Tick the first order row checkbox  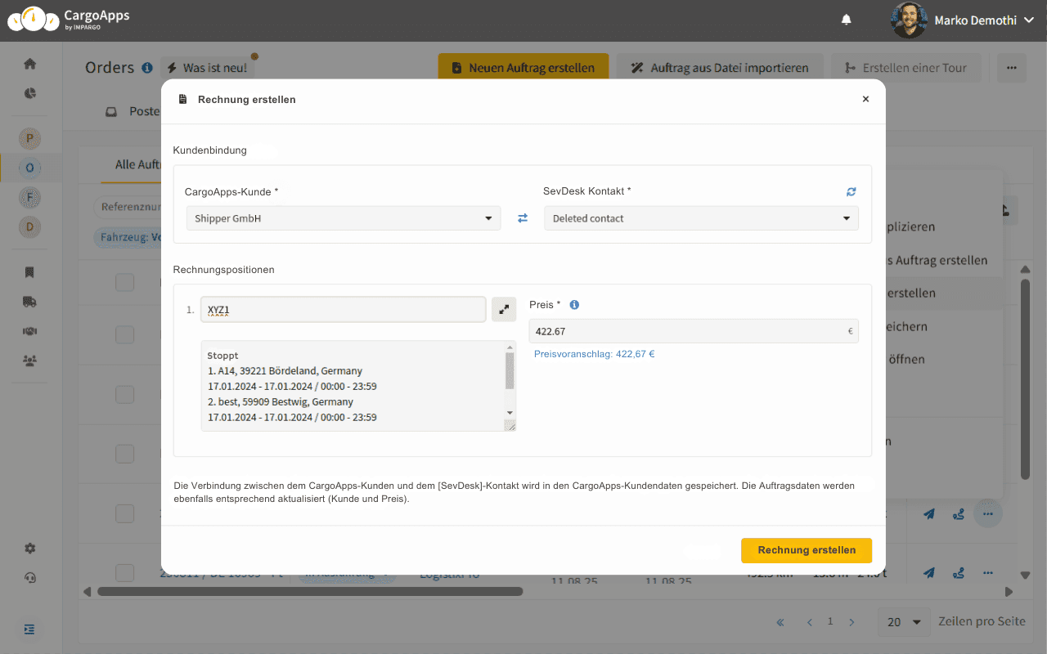point(124,283)
